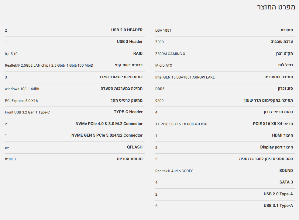This screenshot has width=299, height=220.
Task: Click the מפרט המוצר heading
Action: point(276,8)
